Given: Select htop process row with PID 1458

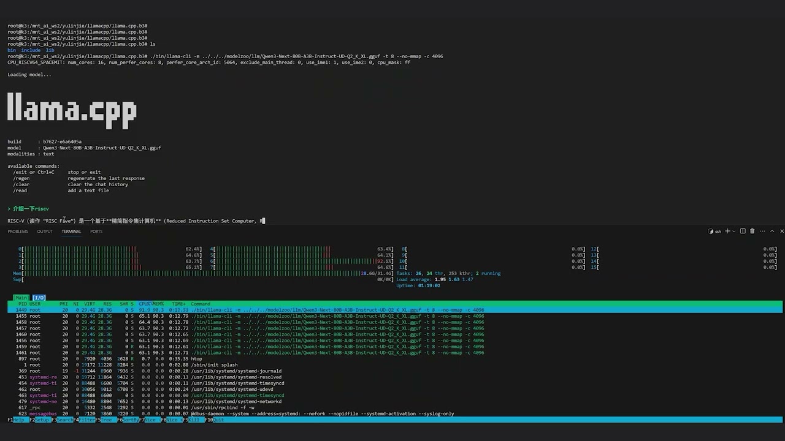Looking at the screenshot, I should 395,322.
